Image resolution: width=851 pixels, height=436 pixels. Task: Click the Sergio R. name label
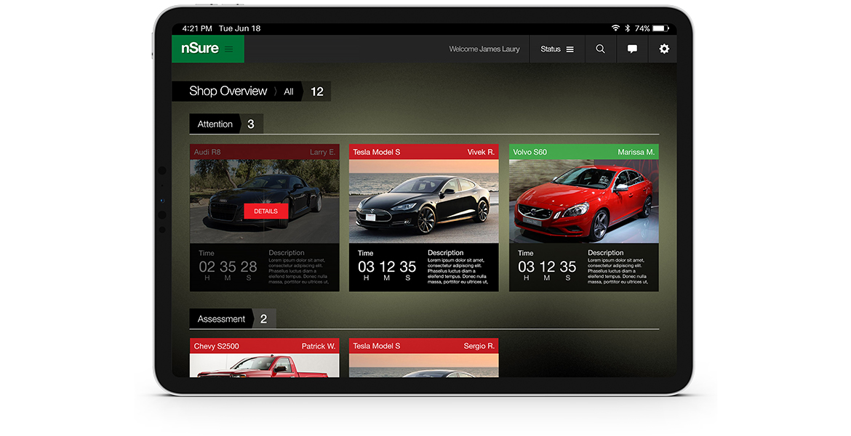tap(479, 346)
